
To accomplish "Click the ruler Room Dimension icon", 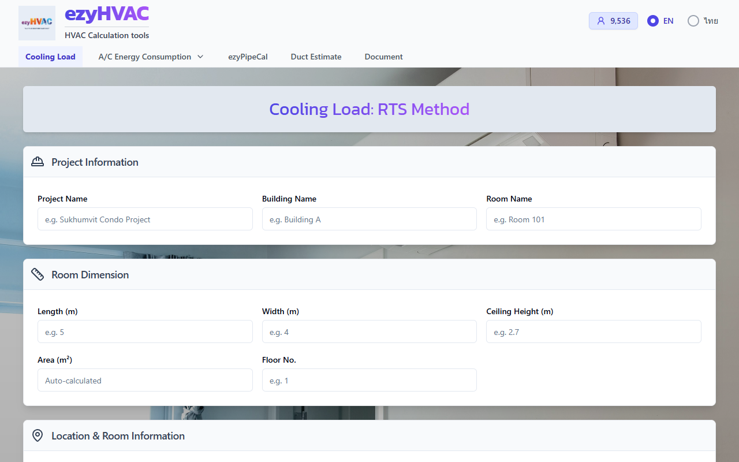I will click(x=38, y=275).
